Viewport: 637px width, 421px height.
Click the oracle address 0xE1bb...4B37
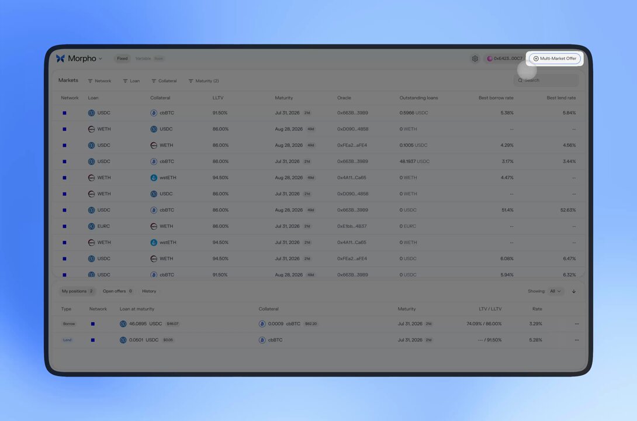(352, 226)
